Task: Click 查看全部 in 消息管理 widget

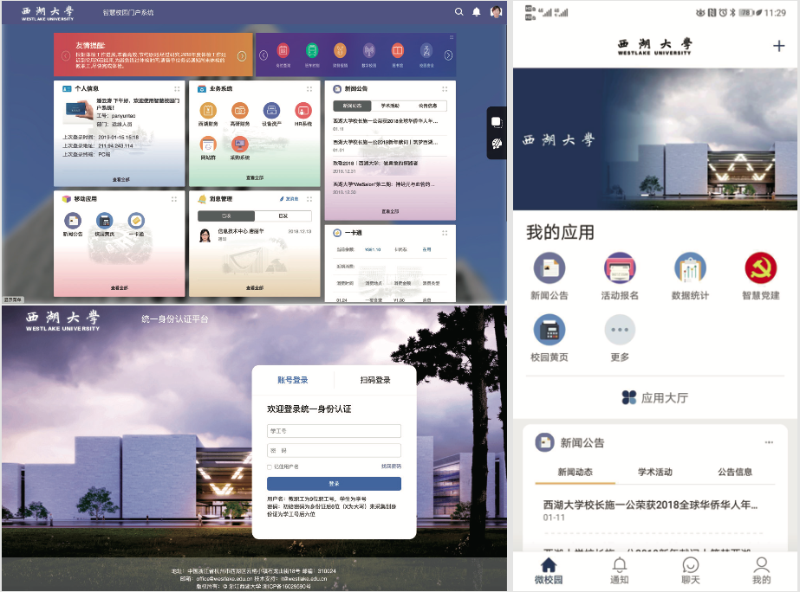Action: coord(255,288)
